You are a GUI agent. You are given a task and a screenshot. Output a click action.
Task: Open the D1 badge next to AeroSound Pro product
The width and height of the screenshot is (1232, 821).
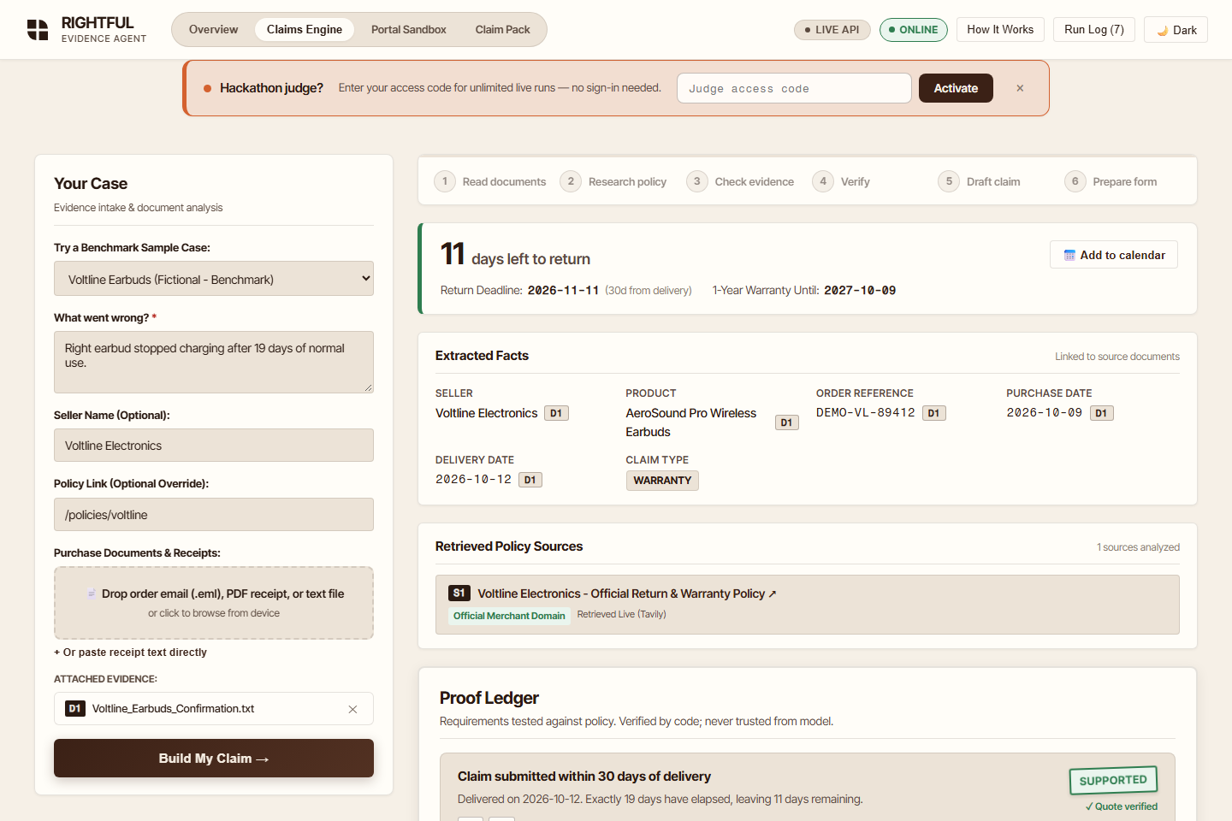point(786,422)
